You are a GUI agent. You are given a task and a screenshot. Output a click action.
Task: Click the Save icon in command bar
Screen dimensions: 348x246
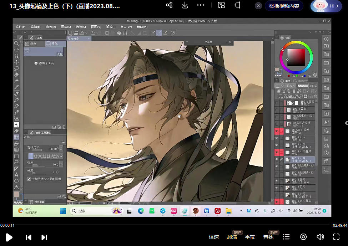tap(81, 33)
